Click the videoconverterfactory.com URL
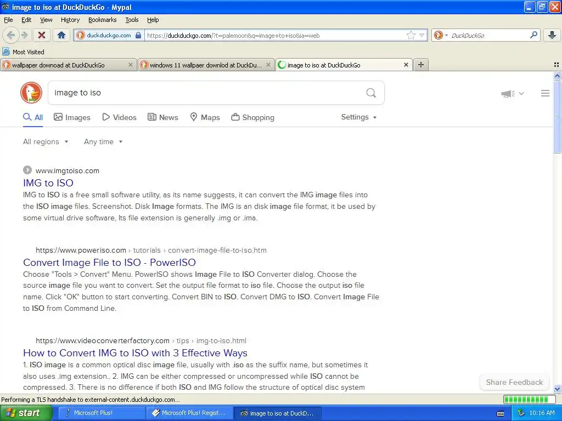Viewport: 562px width, 421px height. (x=141, y=341)
